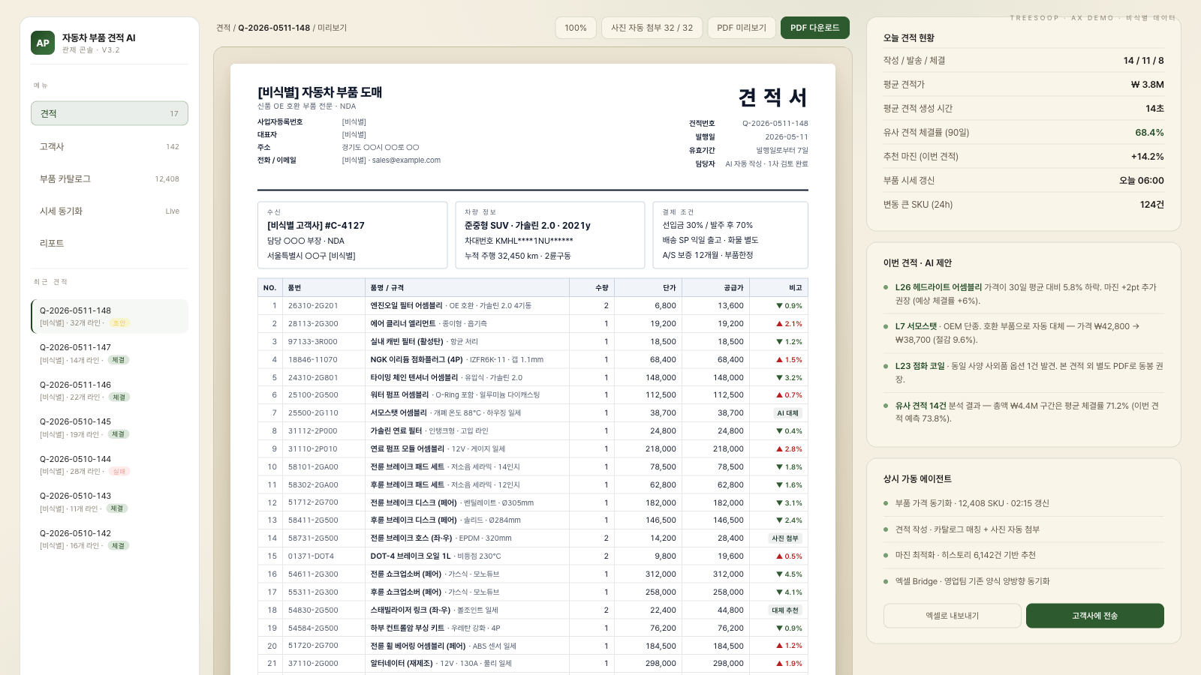Open the 견적 menu item
Viewport: 1201px width, 675px height.
[110, 113]
